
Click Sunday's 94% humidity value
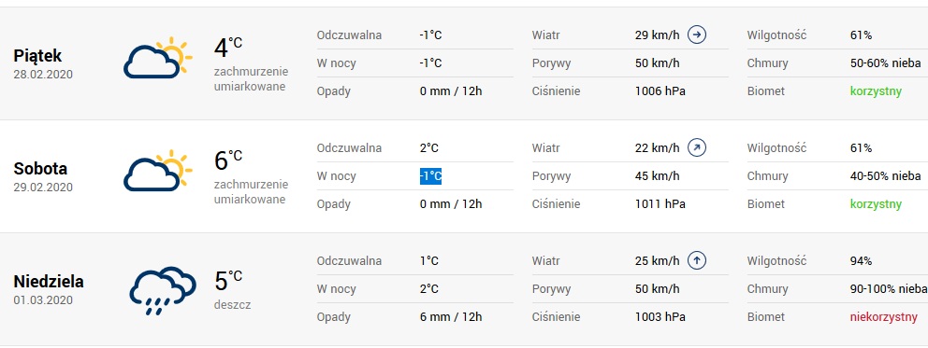point(862,260)
